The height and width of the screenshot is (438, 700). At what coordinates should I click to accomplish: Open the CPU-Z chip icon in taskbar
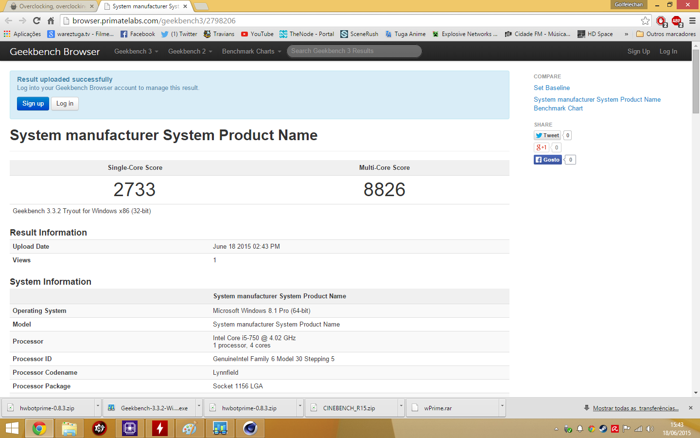(x=130, y=428)
